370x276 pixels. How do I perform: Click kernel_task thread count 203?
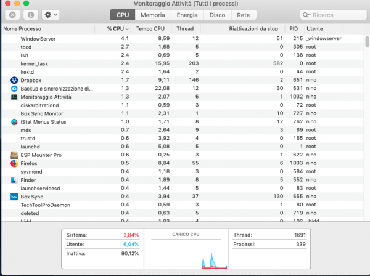coord(194,63)
